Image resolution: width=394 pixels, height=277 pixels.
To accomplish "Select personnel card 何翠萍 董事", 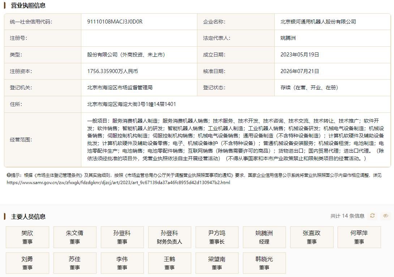I will [359, 237].
